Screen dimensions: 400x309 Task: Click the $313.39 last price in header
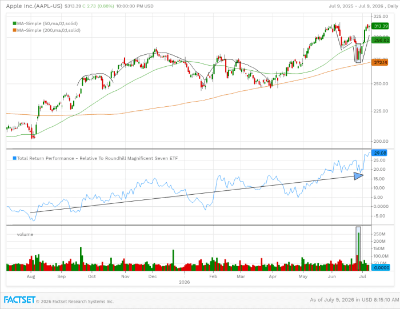point(73,6)
